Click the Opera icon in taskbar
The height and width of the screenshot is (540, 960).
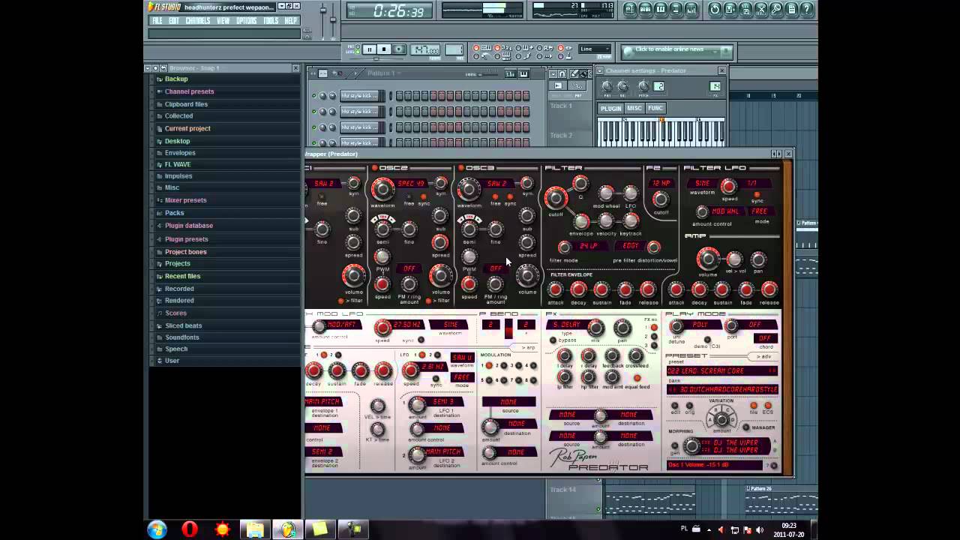tap(189, 529)
